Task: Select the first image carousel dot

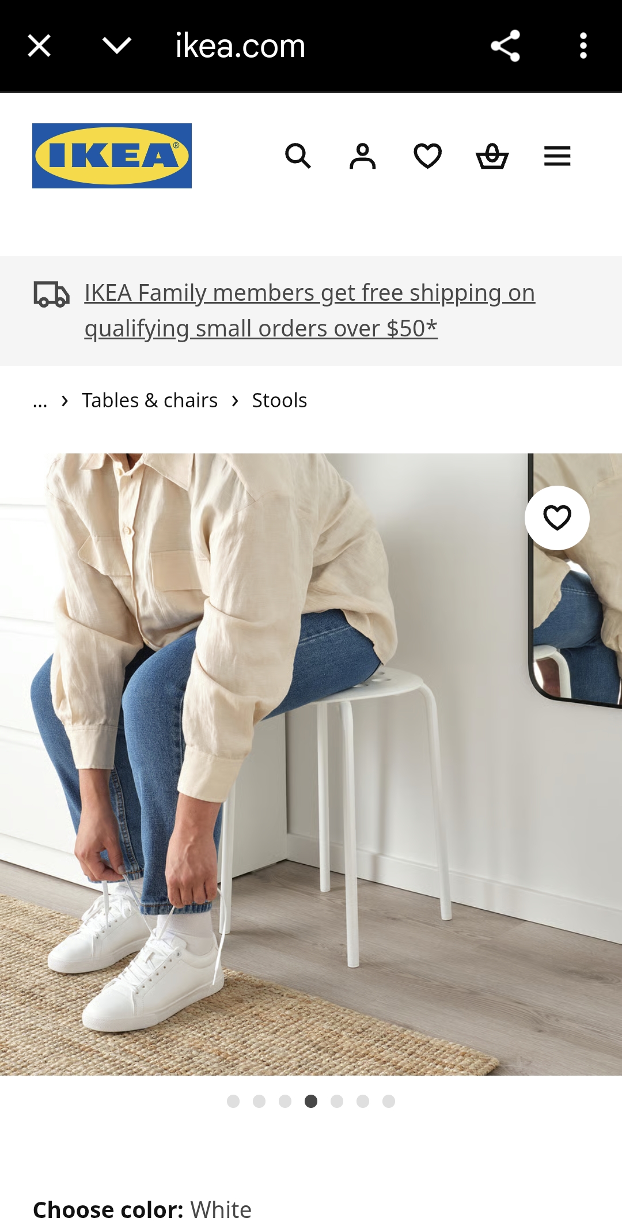Action: click(x=233, y=1102)
